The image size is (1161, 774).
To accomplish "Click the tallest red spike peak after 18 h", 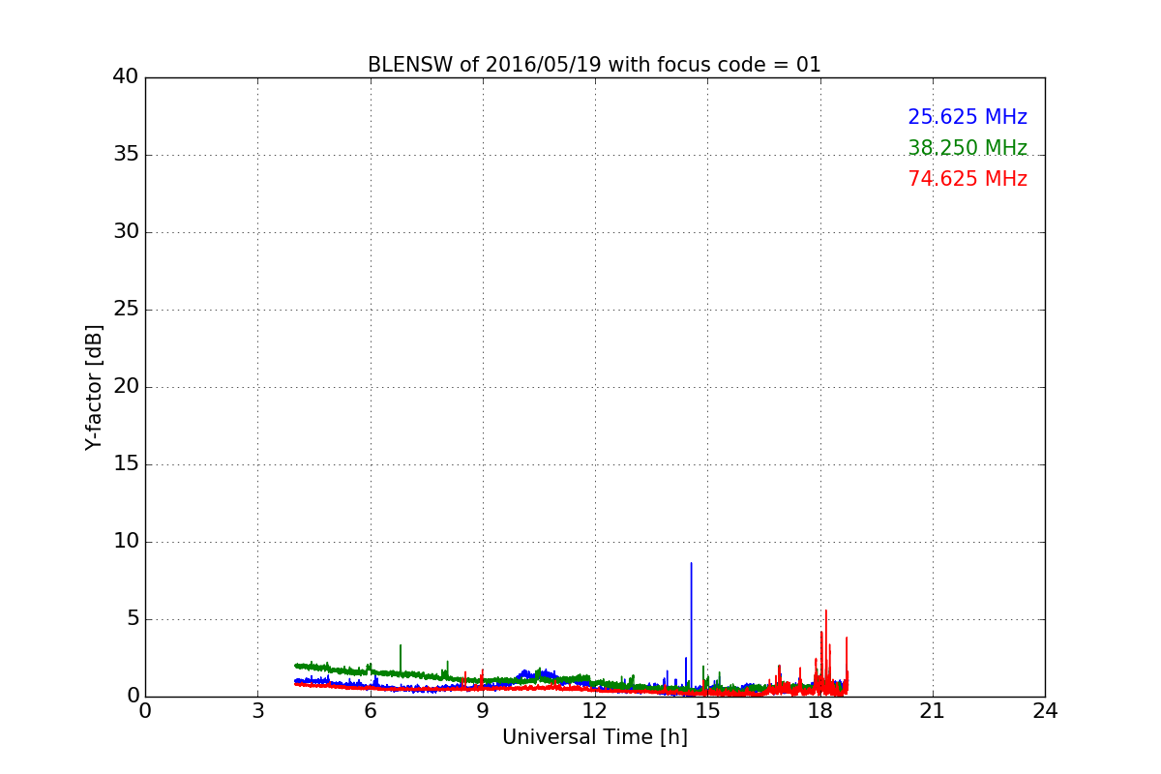I will (x=826, y=611).
